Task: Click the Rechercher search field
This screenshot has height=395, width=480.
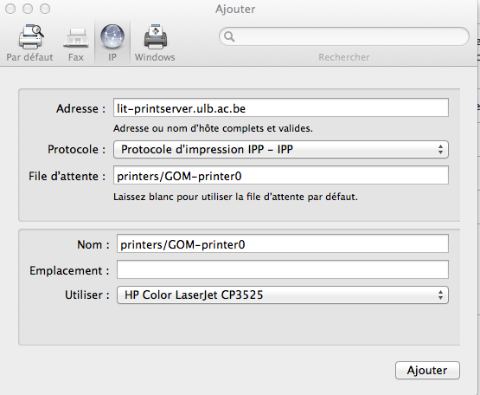Action: click(344, 36)
